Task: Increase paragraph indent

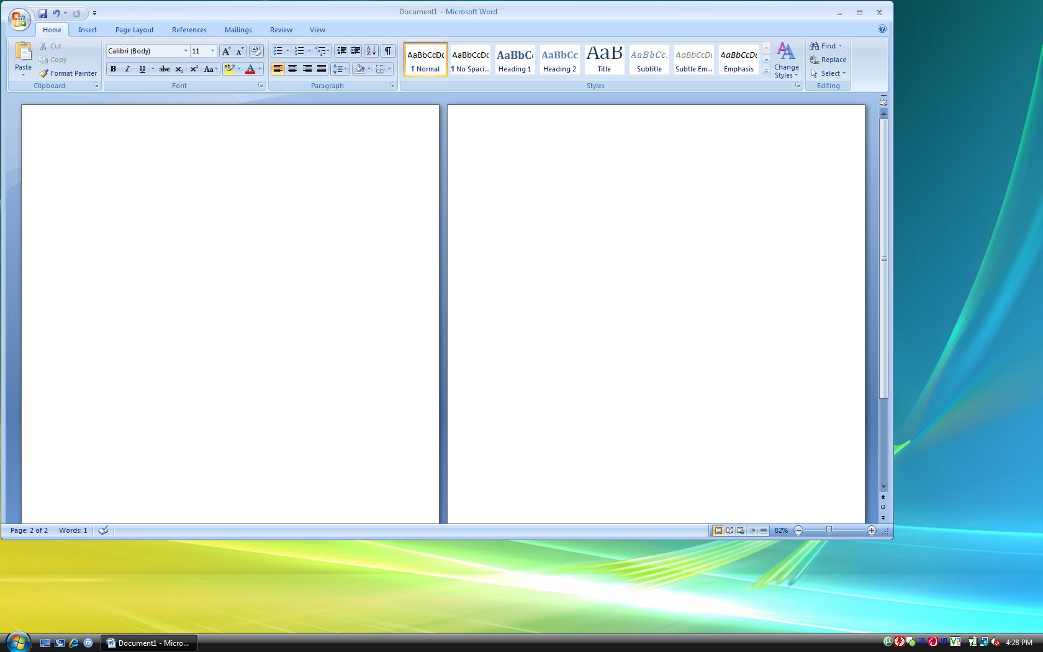Action: pyautogui.click(x=356, y=51)
